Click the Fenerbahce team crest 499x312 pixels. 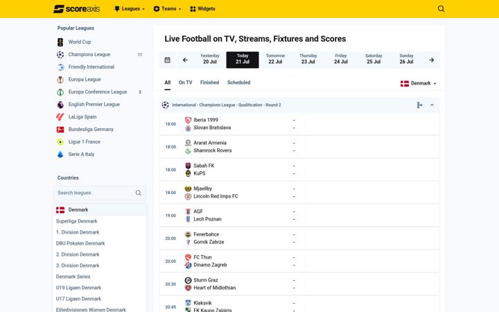point(188,234)
